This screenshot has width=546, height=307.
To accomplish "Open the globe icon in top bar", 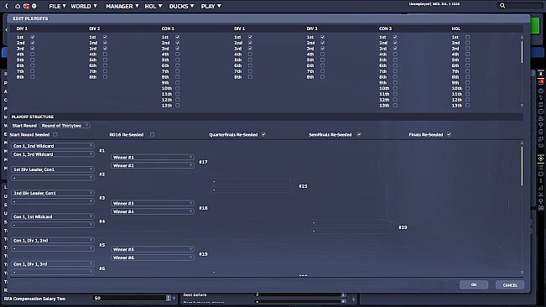I will pyautogui.click(x=34, y=6).
